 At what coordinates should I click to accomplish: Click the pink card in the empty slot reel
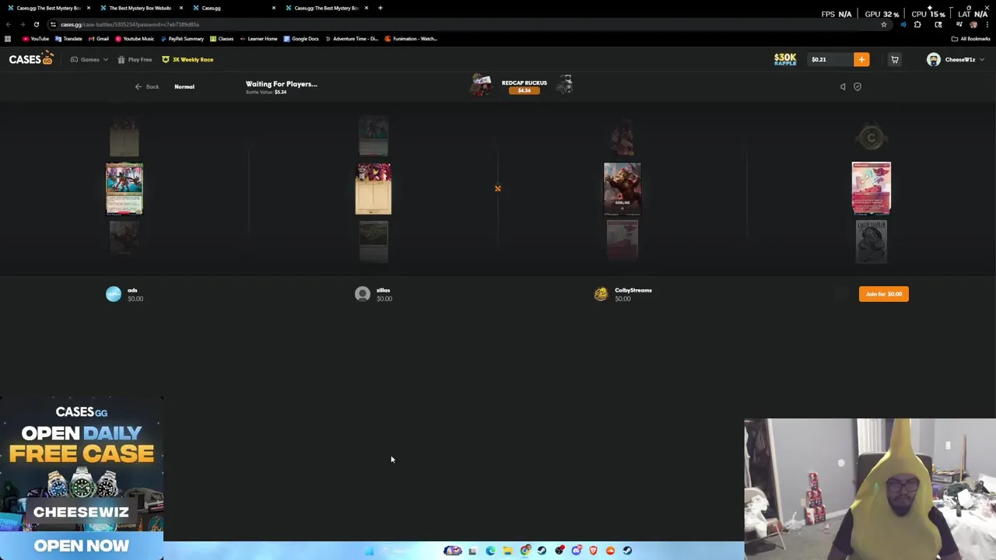point(871,188)
